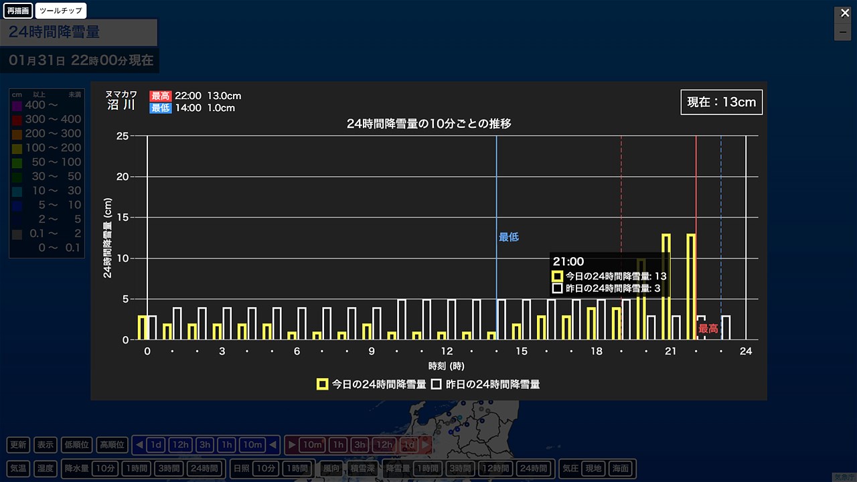Screen dimensions: 857x482
Task: Click the yellow bar at 21 hours
Action: [666, 287]
